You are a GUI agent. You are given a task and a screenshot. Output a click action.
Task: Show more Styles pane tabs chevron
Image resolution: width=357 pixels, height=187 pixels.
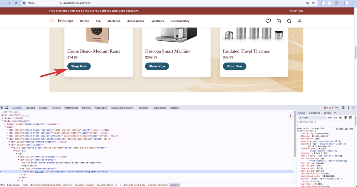[335, 113]
